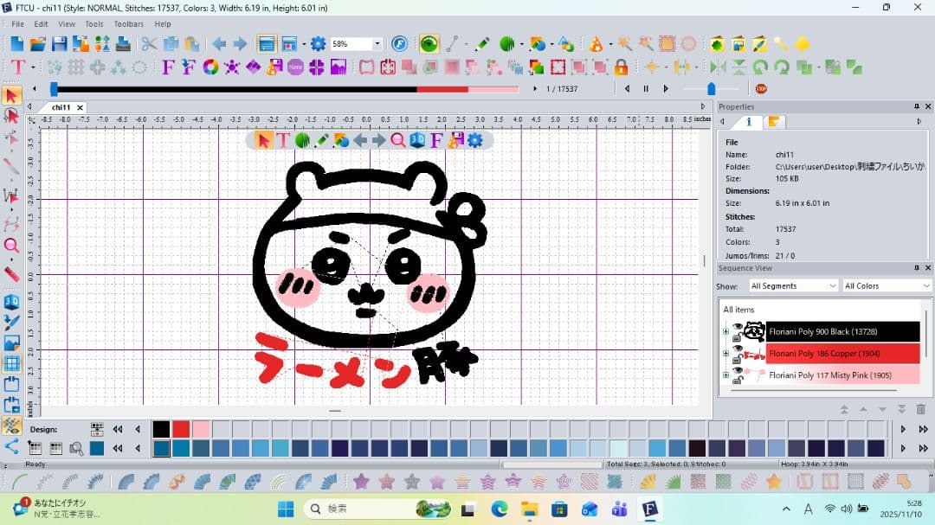Viewport: 935px width, 525px height.
Task: Toggle eye icon for Misty Pink thread
Action: 738,370
